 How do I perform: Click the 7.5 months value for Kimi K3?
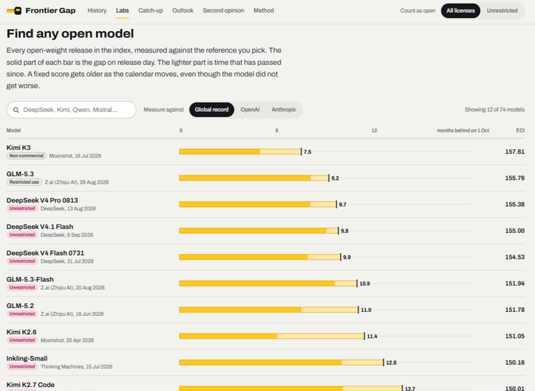click(308, 152)
